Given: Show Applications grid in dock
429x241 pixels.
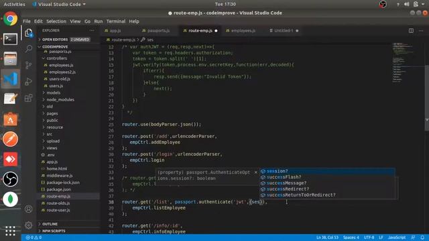Looking at the screenshot, I should (x=11, y=231).
